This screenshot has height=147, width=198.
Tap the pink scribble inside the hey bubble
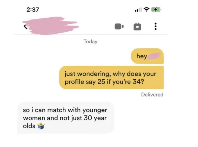click(x=154, y=56)
